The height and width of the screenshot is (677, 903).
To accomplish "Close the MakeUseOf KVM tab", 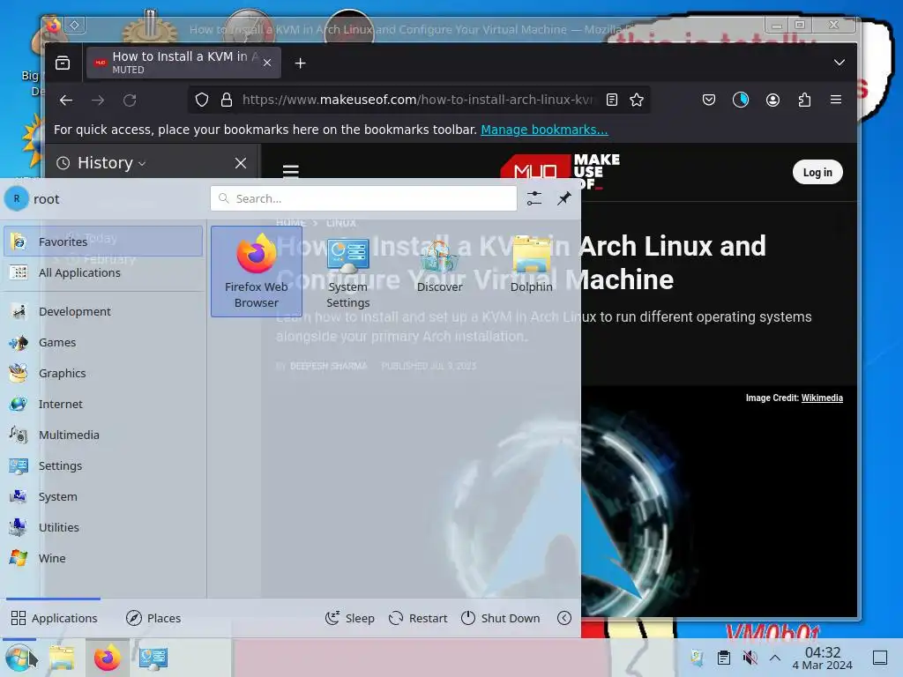I will [x=267, y=63].
